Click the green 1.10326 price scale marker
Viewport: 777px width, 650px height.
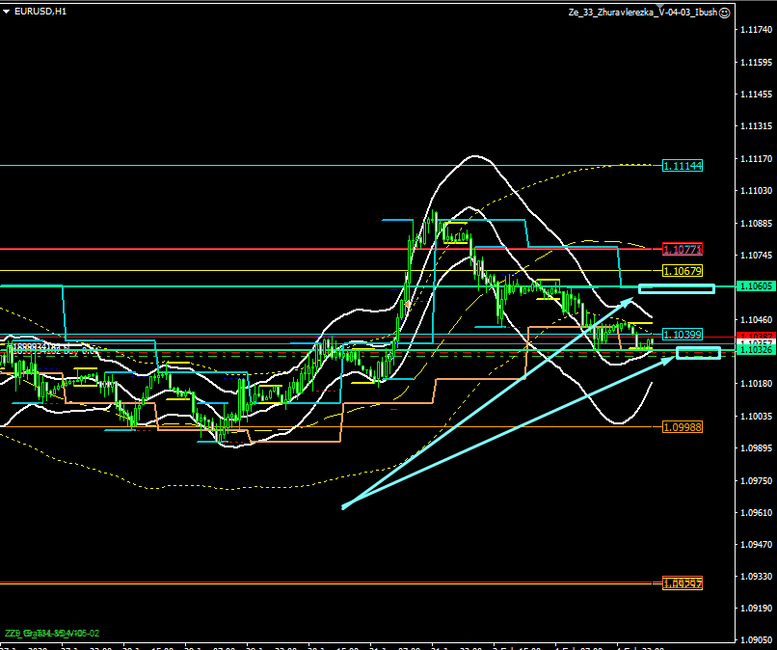click(754, 350)
